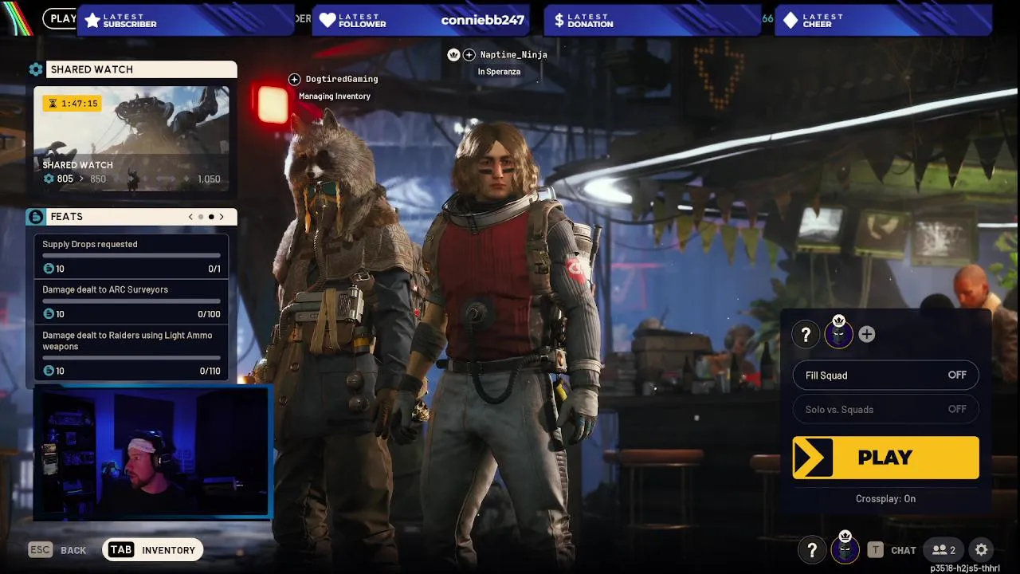Click the 1:47:15 timer badge

click(x=72, y=103)
